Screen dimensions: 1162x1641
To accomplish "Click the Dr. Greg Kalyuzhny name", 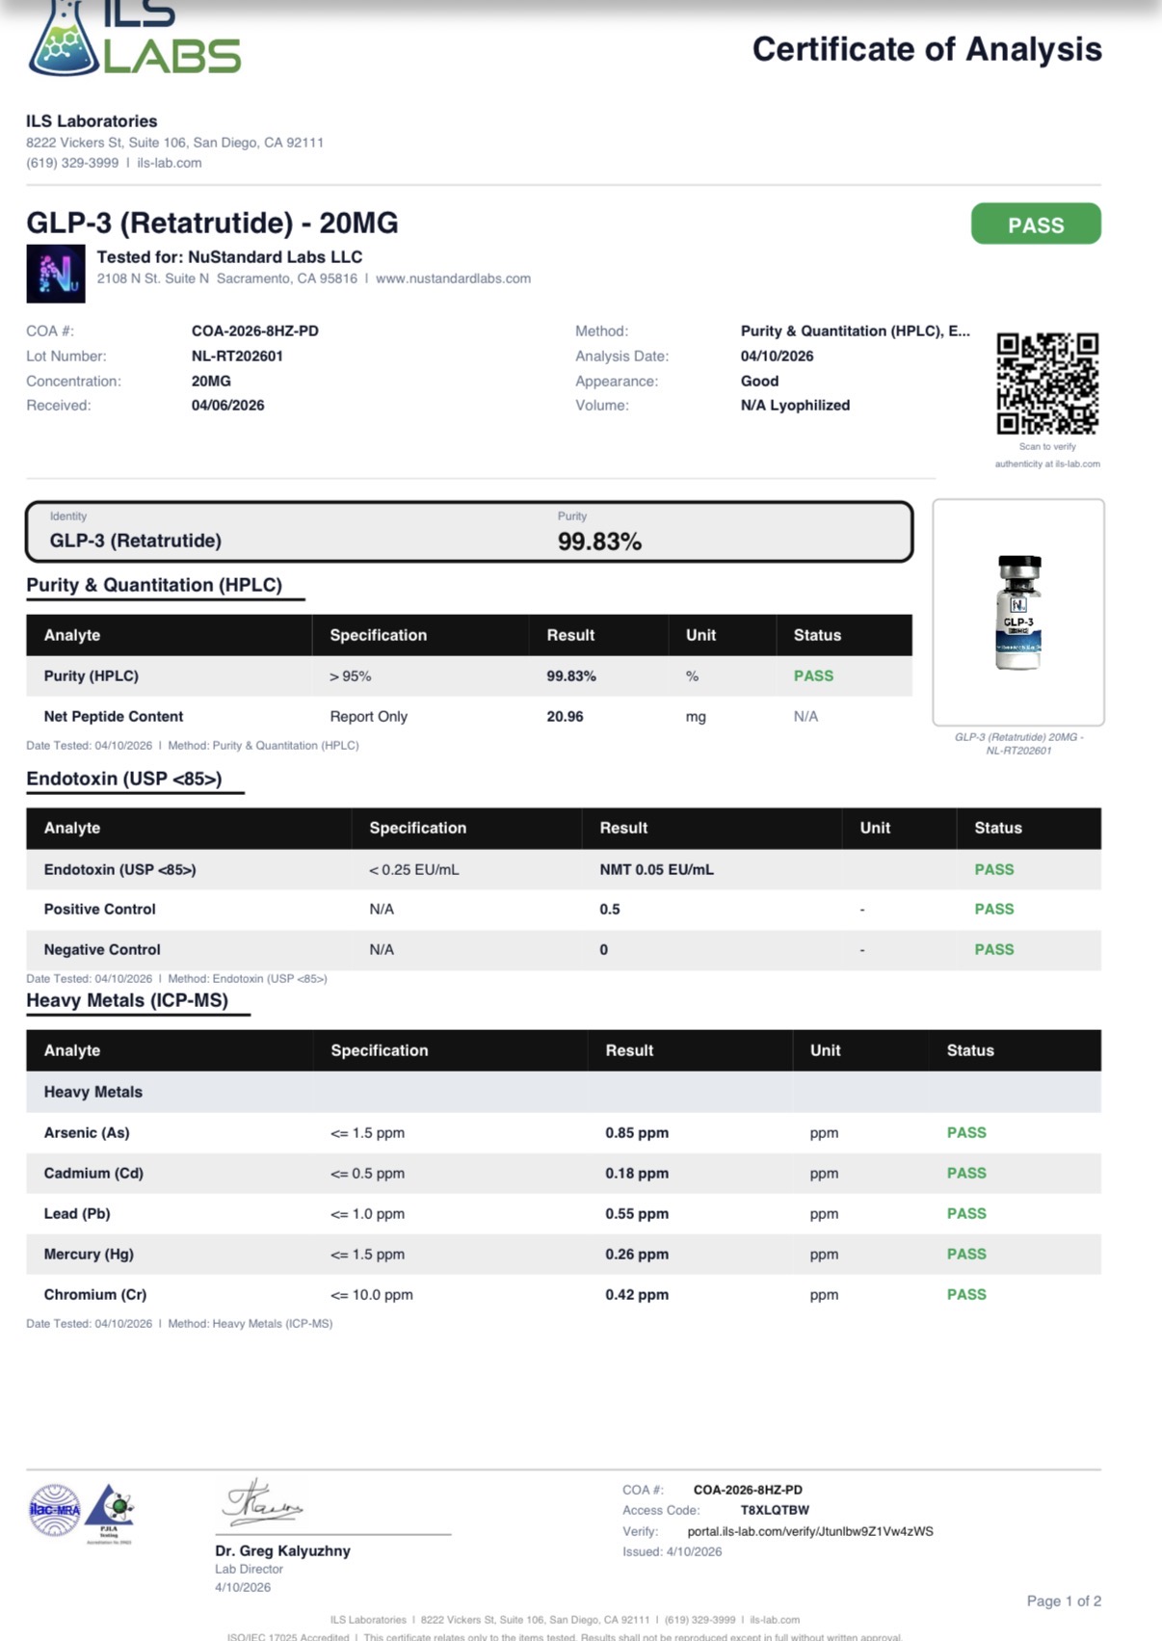I will tap(282, 1550).
